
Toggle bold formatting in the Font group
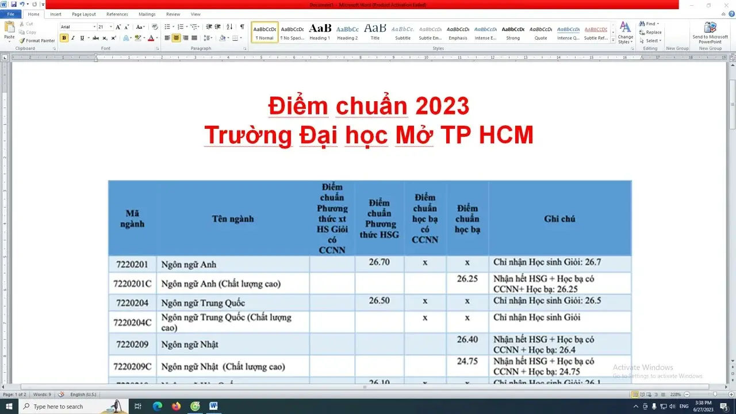point(64,38)
